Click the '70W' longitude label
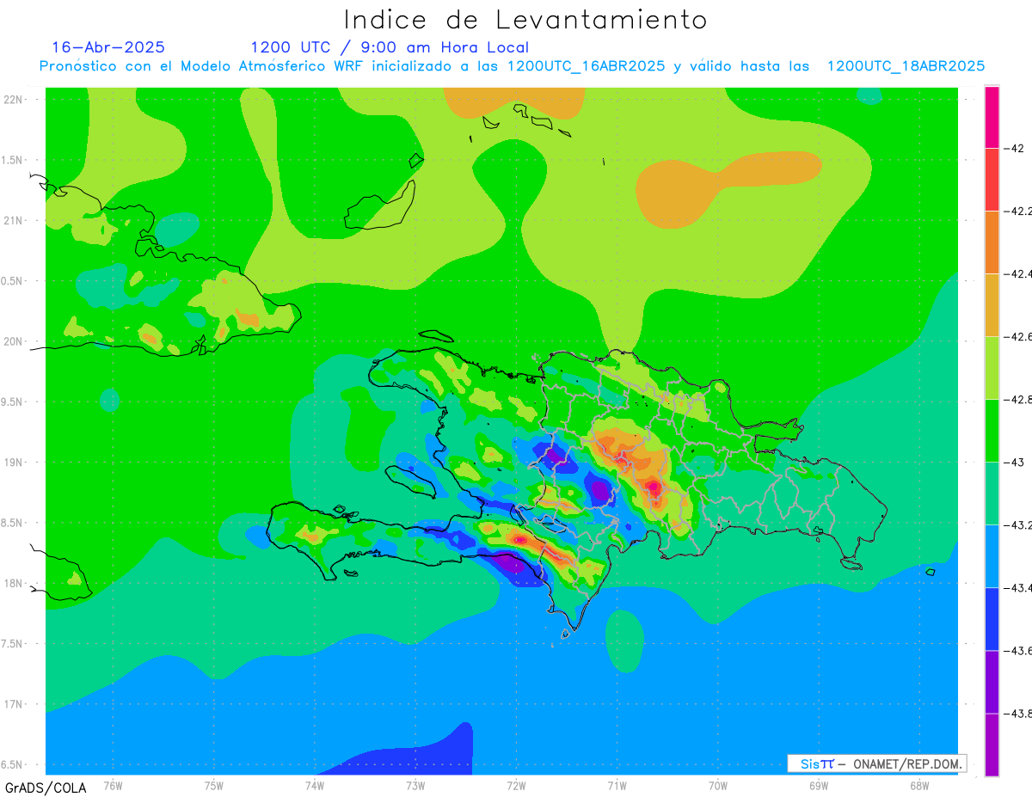 (718, 784)
